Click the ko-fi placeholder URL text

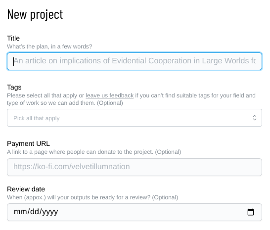coord(72,167)
